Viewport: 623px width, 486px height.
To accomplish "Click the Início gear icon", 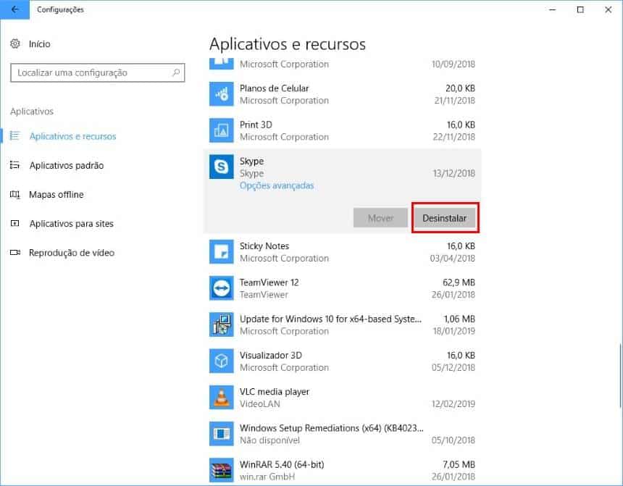I will [15, 43].
